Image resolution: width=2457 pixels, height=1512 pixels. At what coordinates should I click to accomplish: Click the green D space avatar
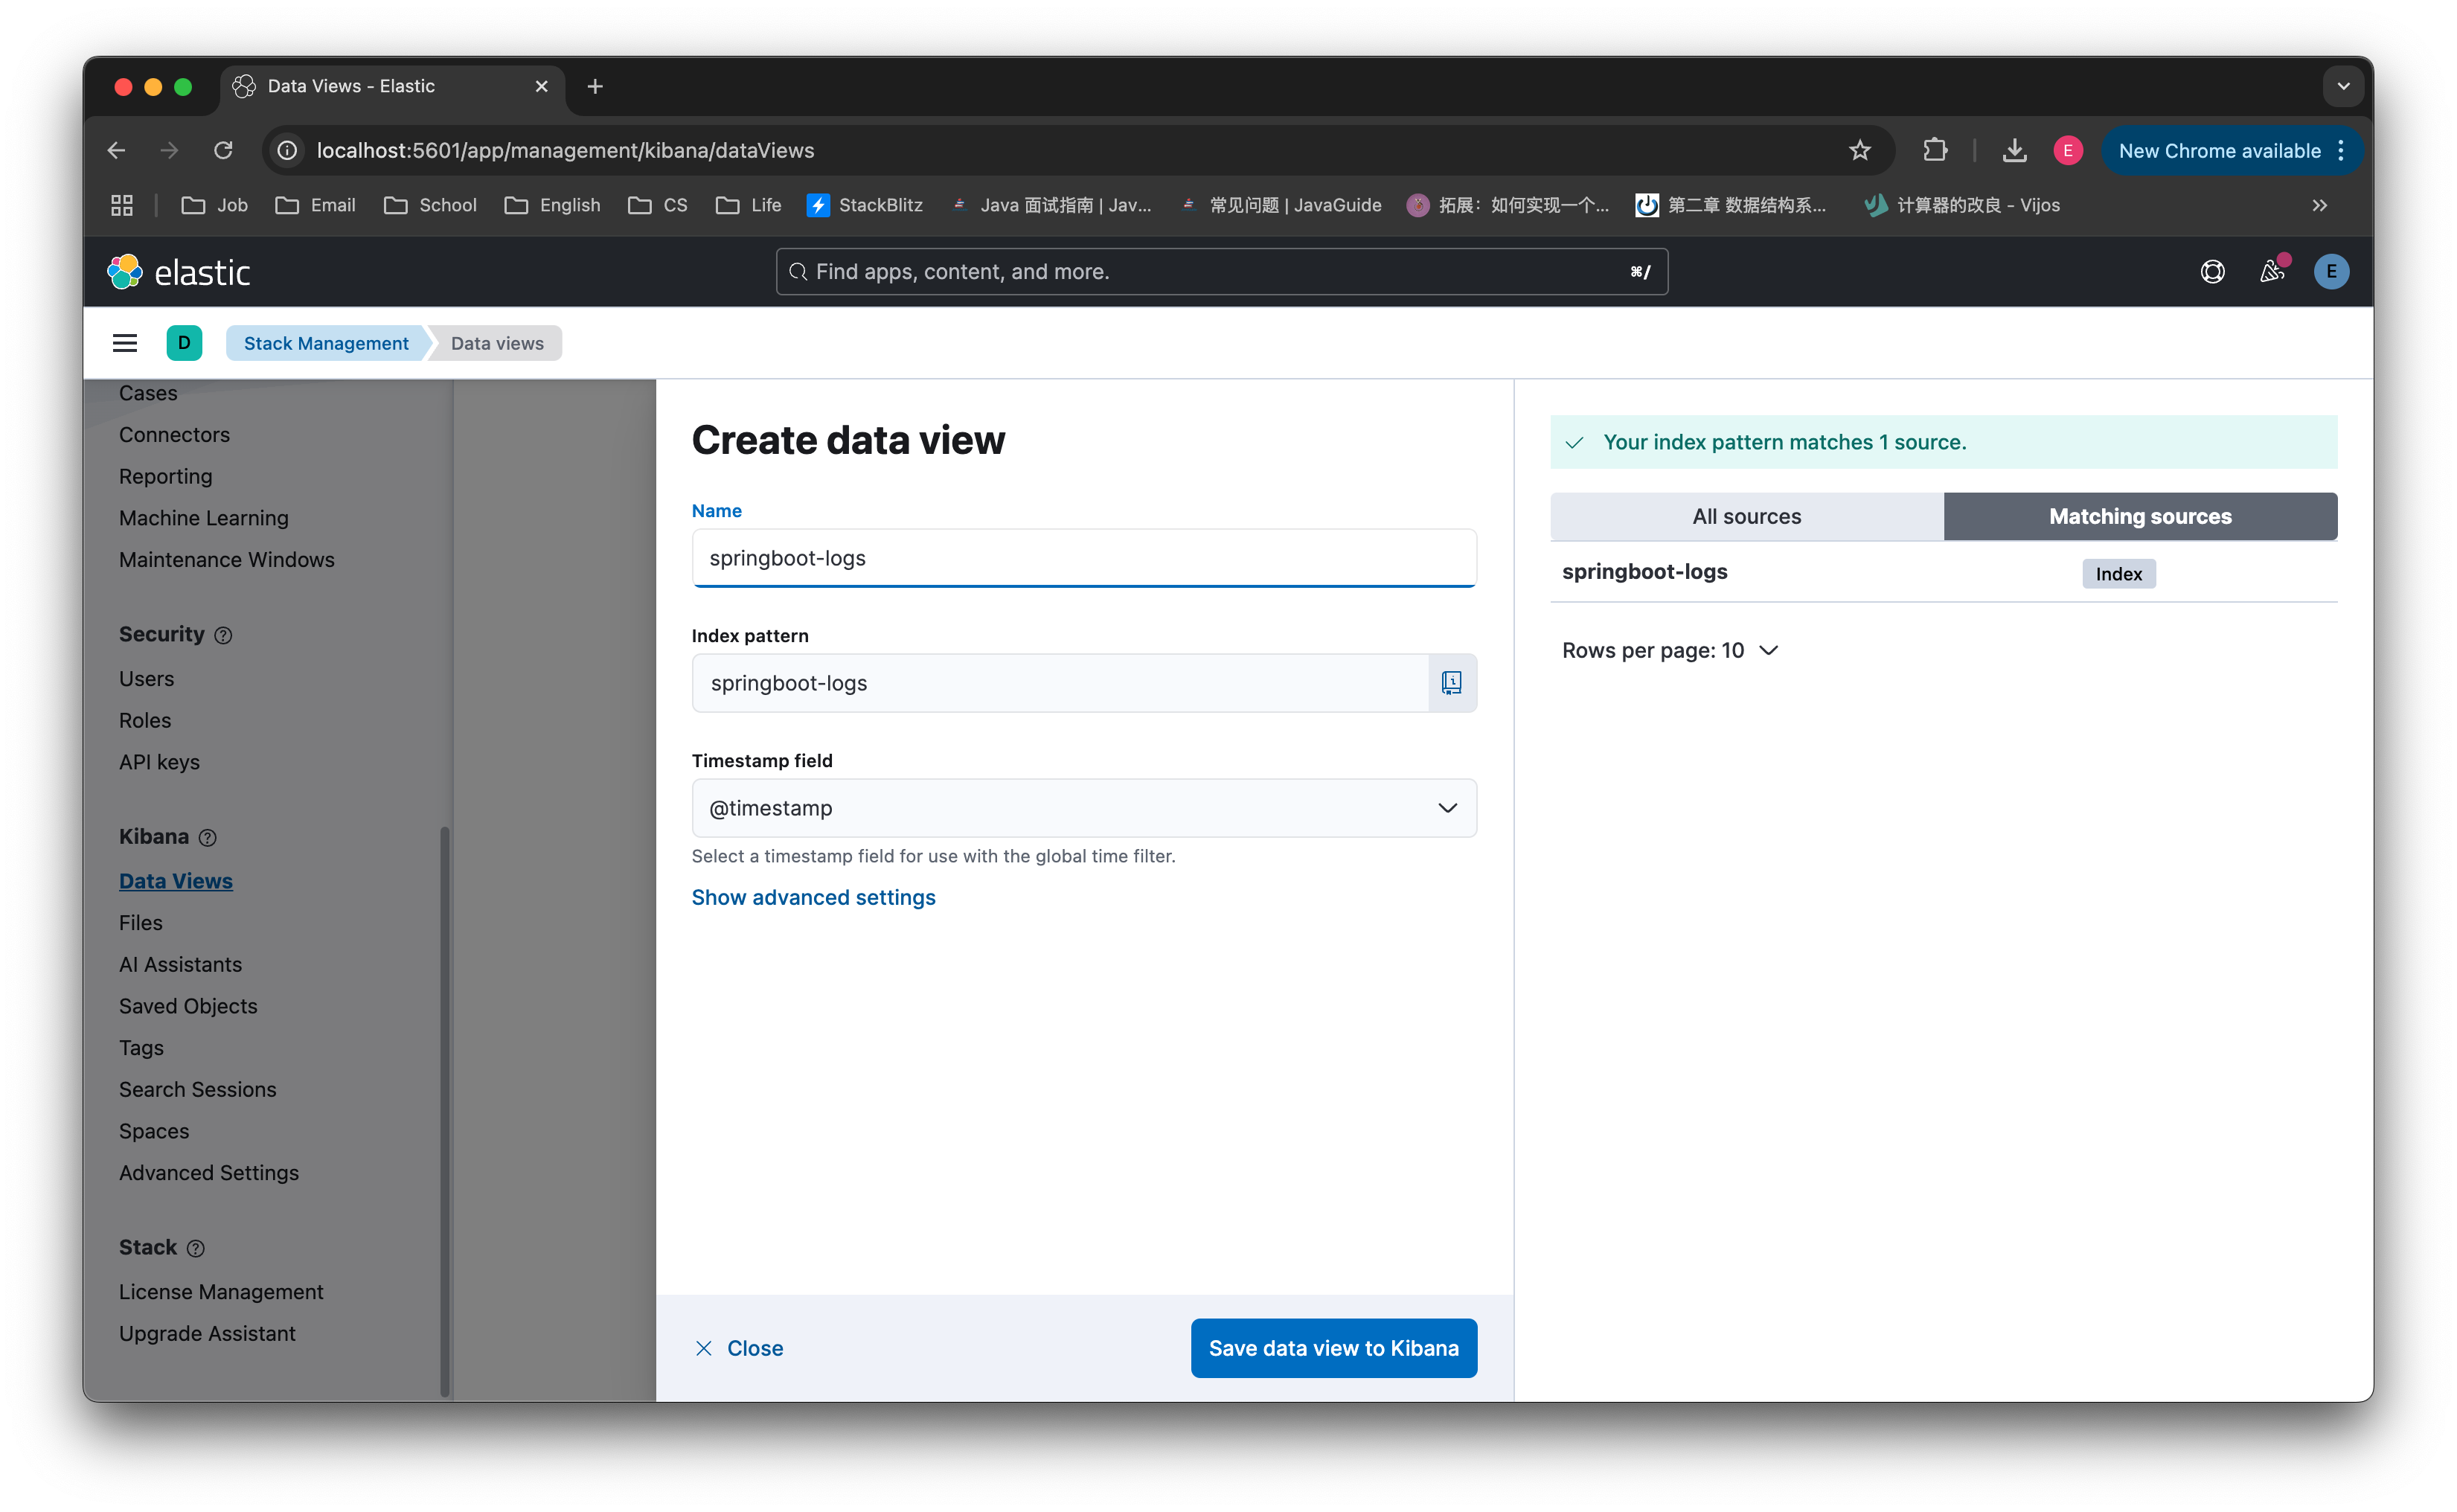184,343
